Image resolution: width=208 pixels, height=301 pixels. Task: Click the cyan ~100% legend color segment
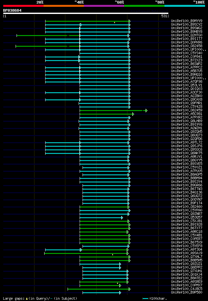[185, 6]
